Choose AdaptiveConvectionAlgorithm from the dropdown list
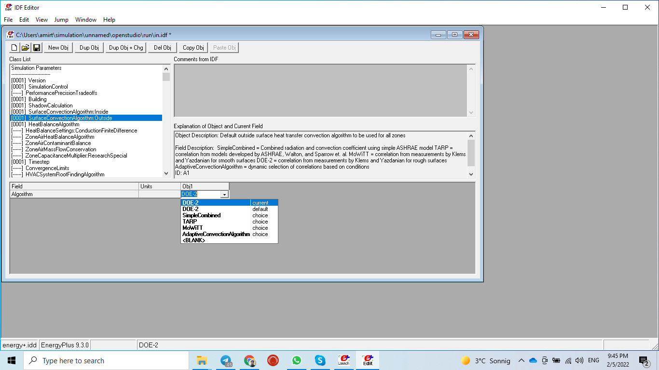Screen dimensions: 659x370 229,234
